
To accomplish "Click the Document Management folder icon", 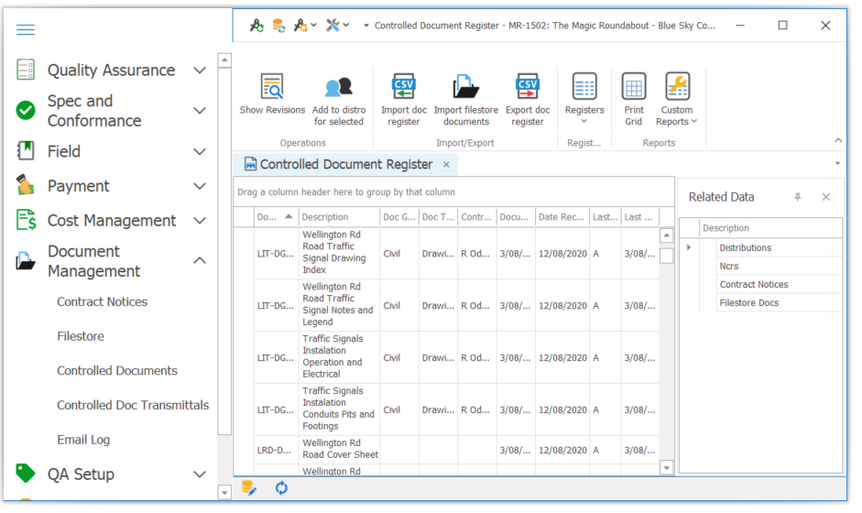I will 26,261.
